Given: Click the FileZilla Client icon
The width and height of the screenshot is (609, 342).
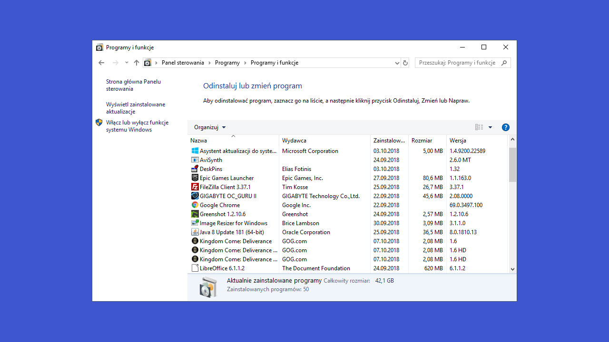Looking at the screenshot, I should [x=195, y=187].
